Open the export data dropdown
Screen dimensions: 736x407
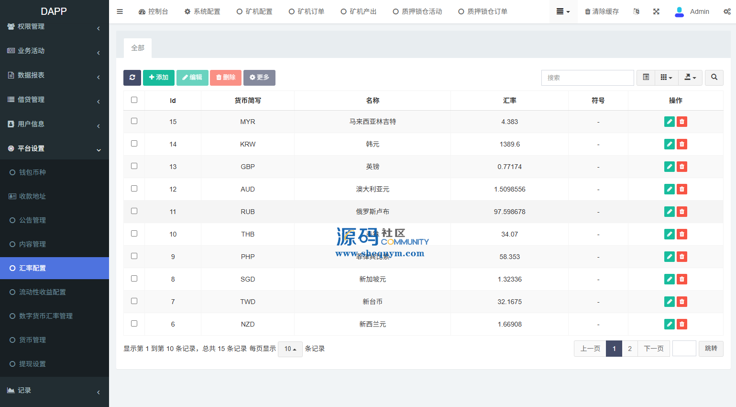point(690,78)
